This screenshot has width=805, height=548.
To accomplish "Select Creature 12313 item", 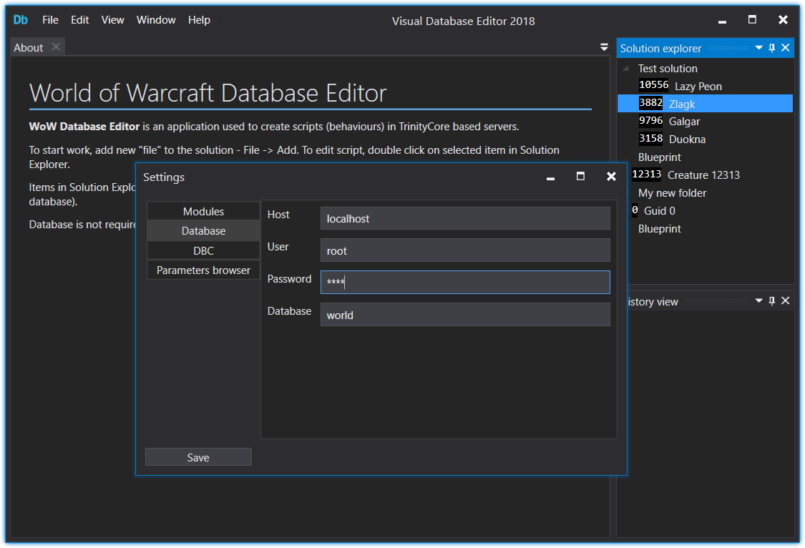I will click(x=686, y=175).
